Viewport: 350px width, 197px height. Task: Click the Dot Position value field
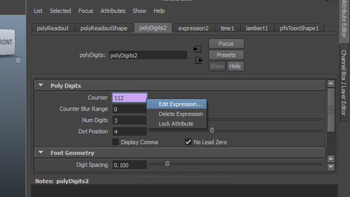(x=130, y=131)
